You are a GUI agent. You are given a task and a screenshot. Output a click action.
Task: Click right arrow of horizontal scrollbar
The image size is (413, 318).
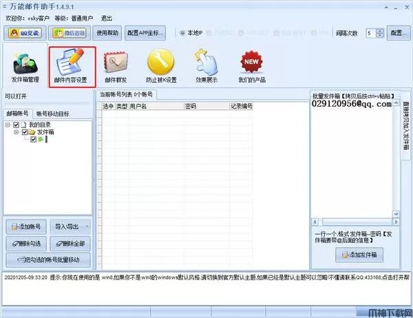pos(396,222)
